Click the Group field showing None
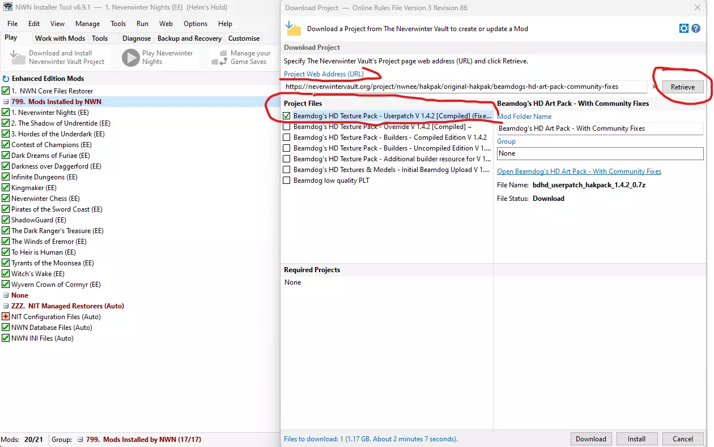 [600, 153]
